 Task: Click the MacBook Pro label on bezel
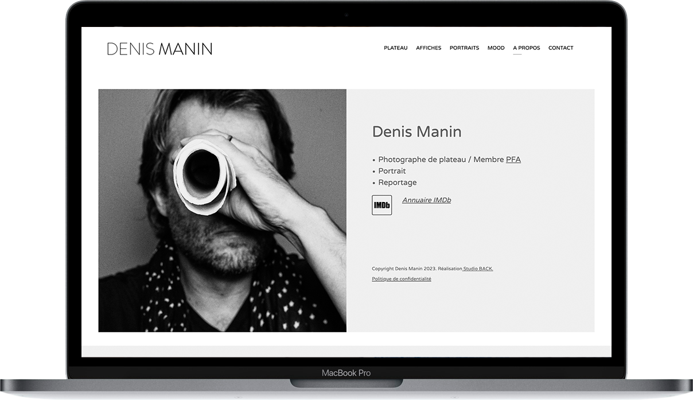346,373
